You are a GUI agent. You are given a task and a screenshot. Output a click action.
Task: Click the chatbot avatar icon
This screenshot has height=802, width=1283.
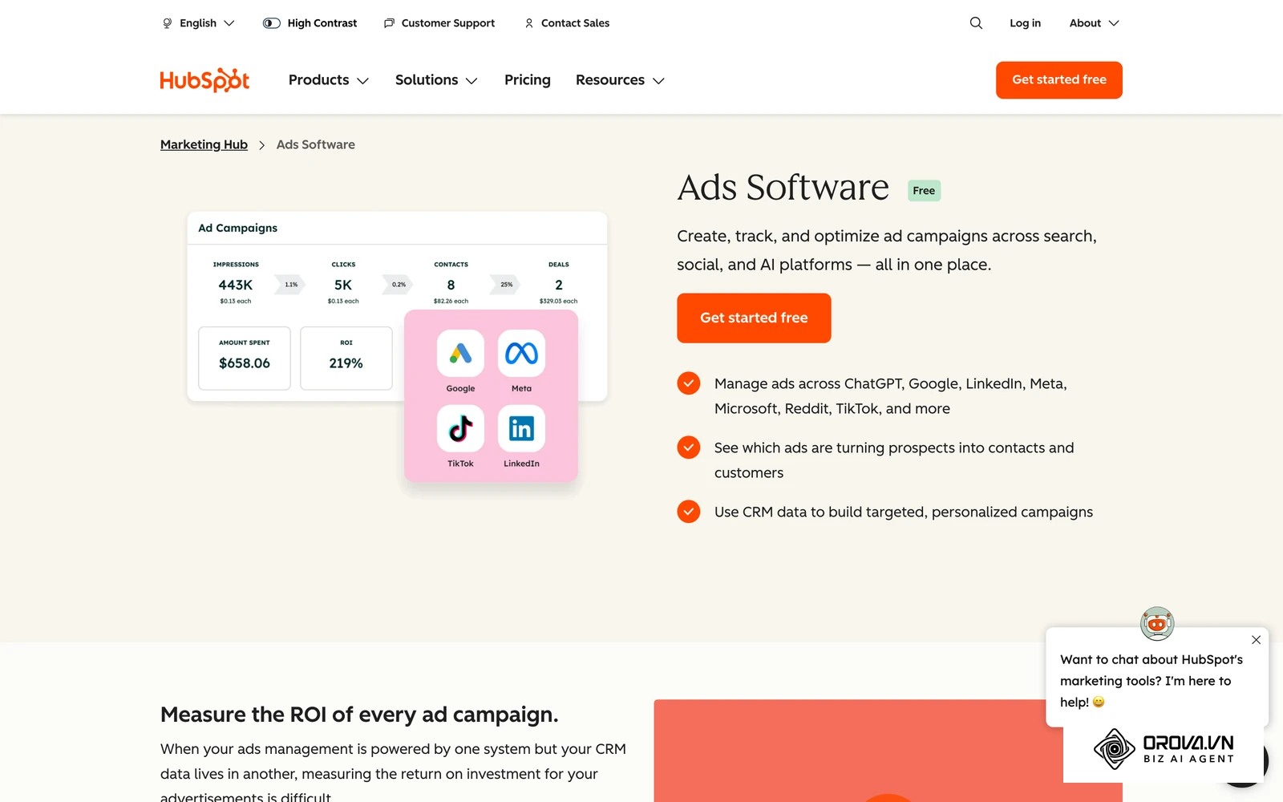coord(1157,623)
